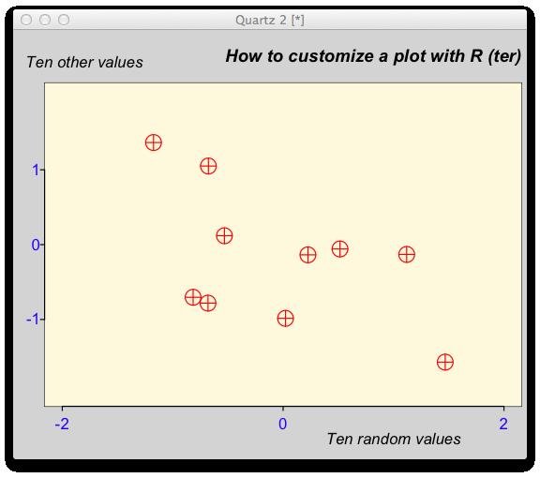This screenshot has width=540, height=478.
Task: Click the zoom window button
Action: pyautogui.click(x=64, y=20)
